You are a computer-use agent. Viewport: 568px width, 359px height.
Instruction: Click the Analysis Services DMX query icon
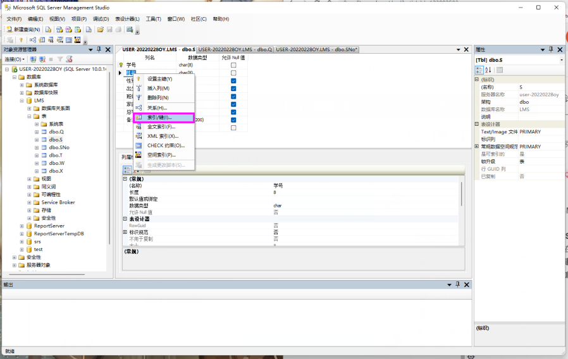pos(68,30)
